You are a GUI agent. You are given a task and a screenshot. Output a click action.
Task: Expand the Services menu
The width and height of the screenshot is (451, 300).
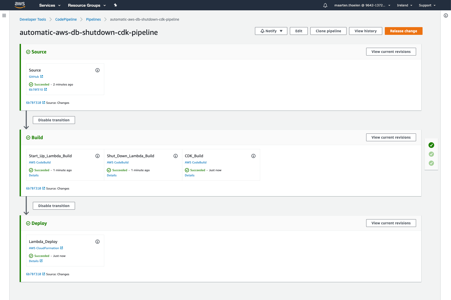(50, 5)
